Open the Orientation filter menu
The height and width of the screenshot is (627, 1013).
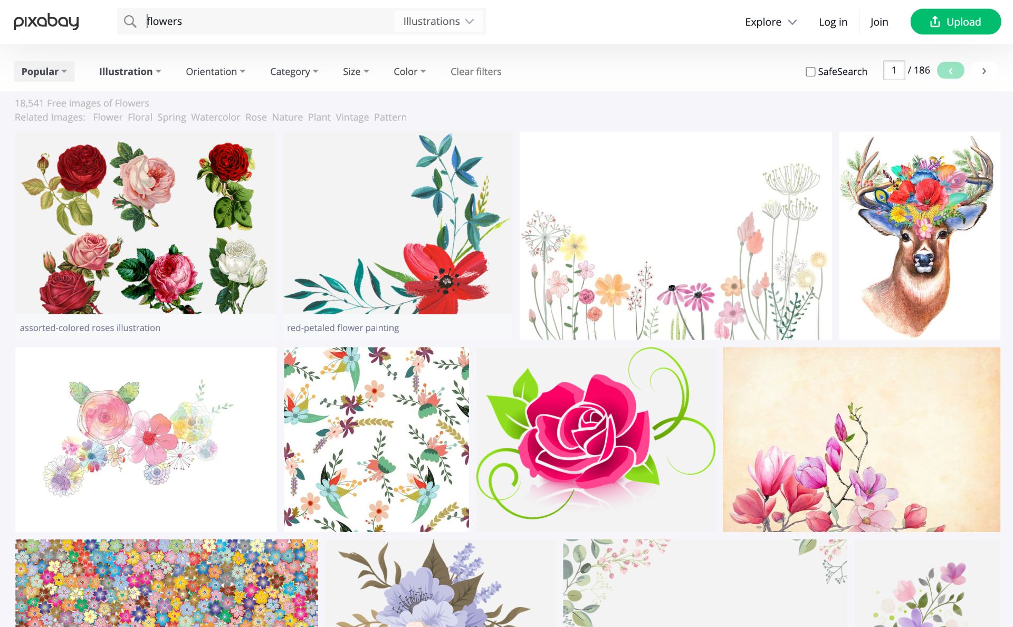tap(215, 72)
